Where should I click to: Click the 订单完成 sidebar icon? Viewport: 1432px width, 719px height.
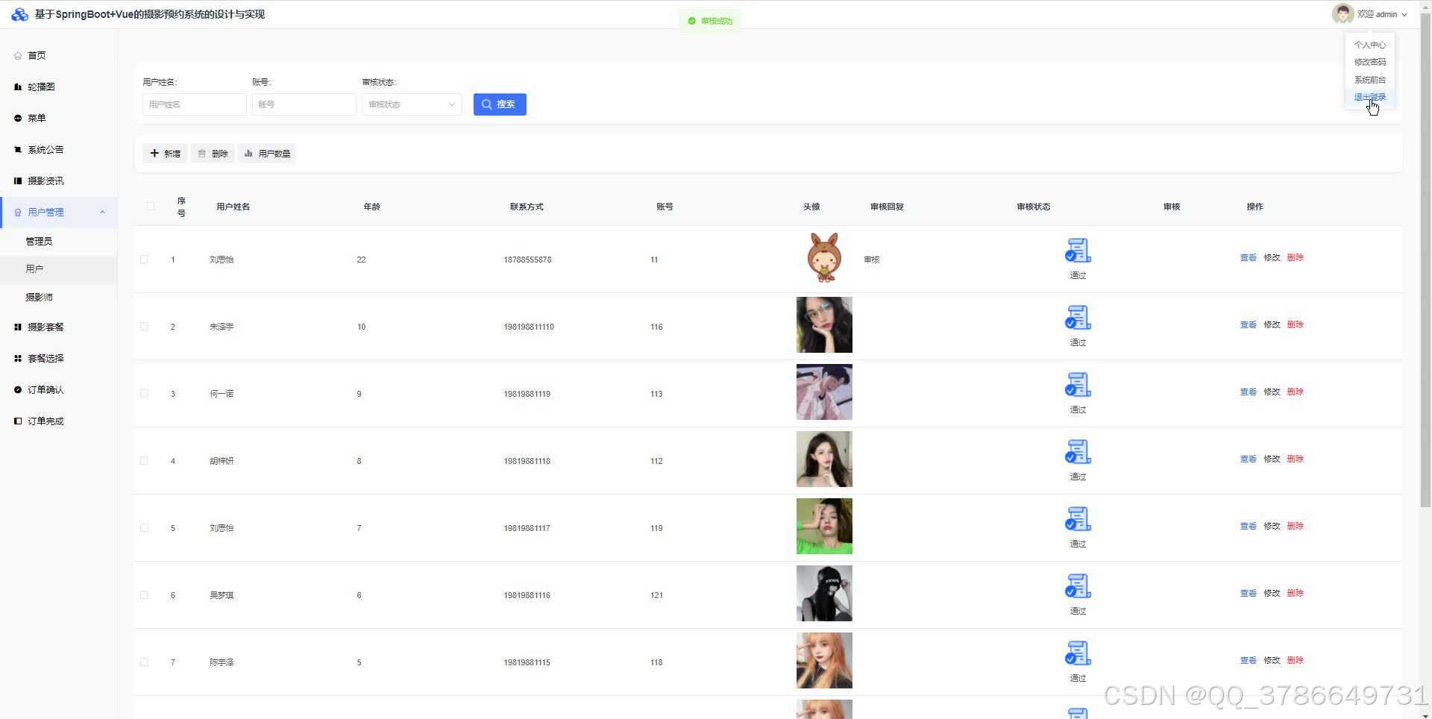pyautogui.click(x=18, y=421)
